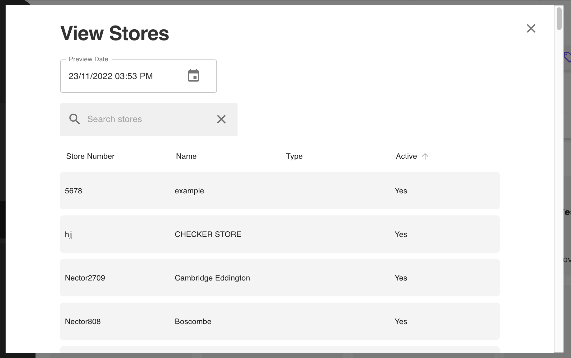Click the purple tag icon behind dialog
Screen dimensions: 571x358
click(567, 57)
